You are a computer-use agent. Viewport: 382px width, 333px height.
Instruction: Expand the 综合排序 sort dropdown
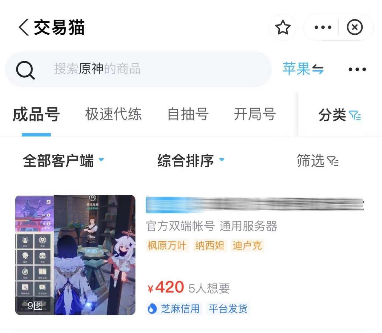tap(191, 161)
